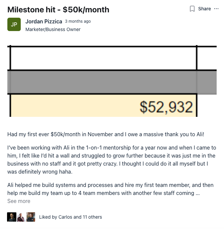
Task: Click the paragraph starting 'I've been working with Ali'
Action: click(112, 160)
